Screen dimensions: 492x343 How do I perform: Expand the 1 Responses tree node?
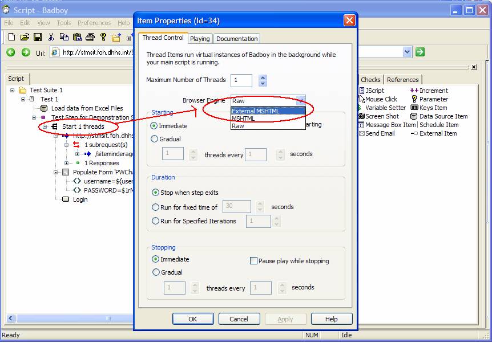point(67,163)
